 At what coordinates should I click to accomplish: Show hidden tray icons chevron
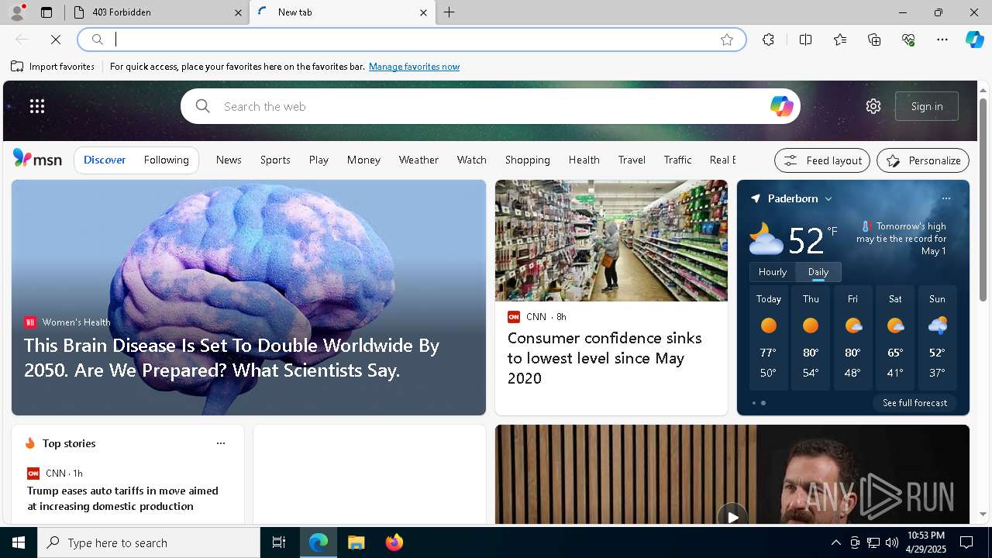tap(835, 542)
